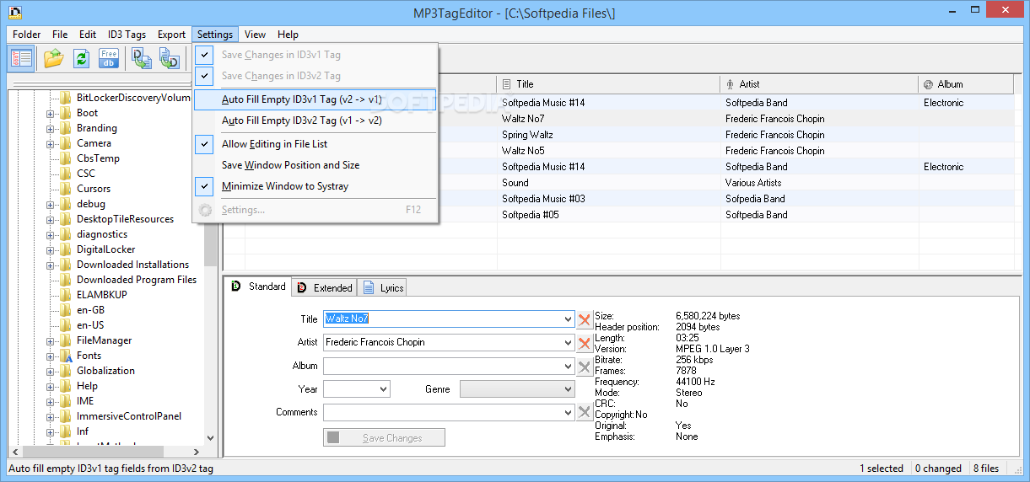Open the Help menu

(288, 35)
